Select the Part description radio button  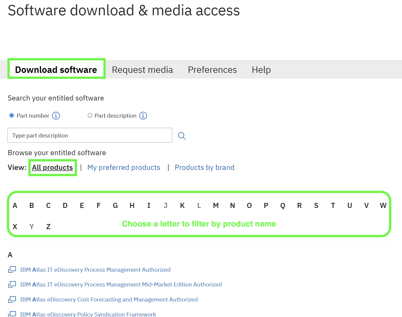coord(90,115)
